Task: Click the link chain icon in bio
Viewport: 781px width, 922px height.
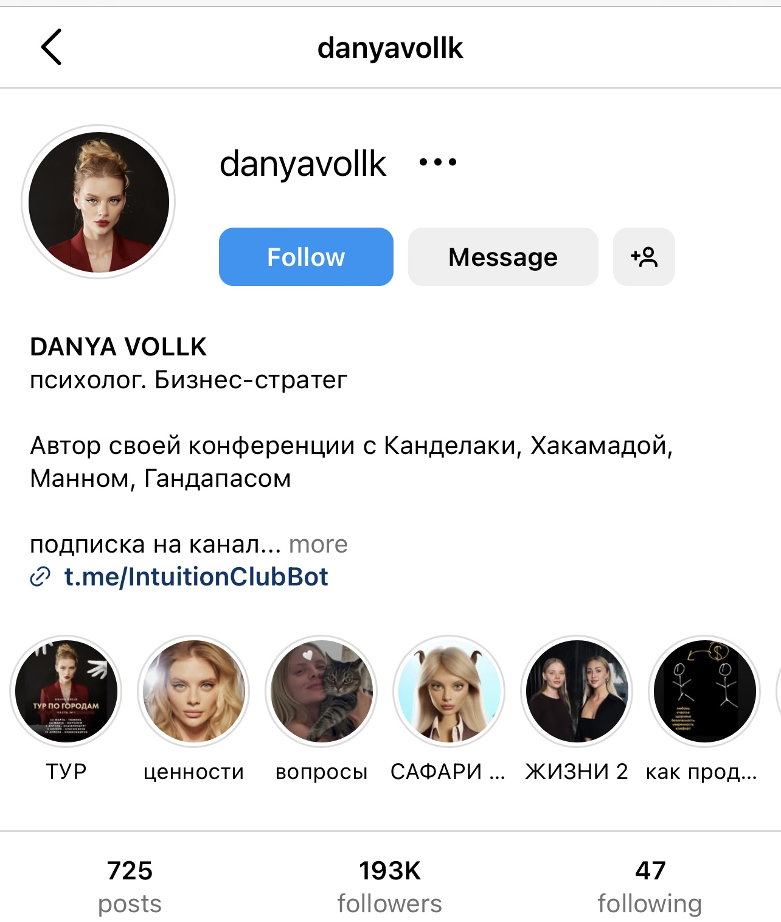Action: (40, 577)
